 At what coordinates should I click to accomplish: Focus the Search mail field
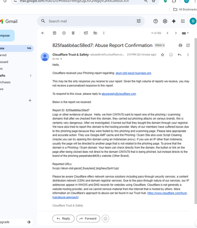91,21
